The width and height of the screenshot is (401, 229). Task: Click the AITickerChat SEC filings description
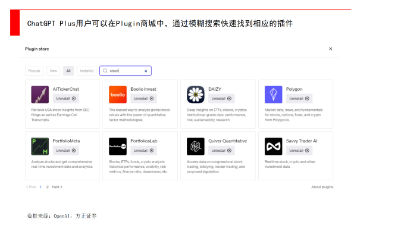tap(60, 114)
